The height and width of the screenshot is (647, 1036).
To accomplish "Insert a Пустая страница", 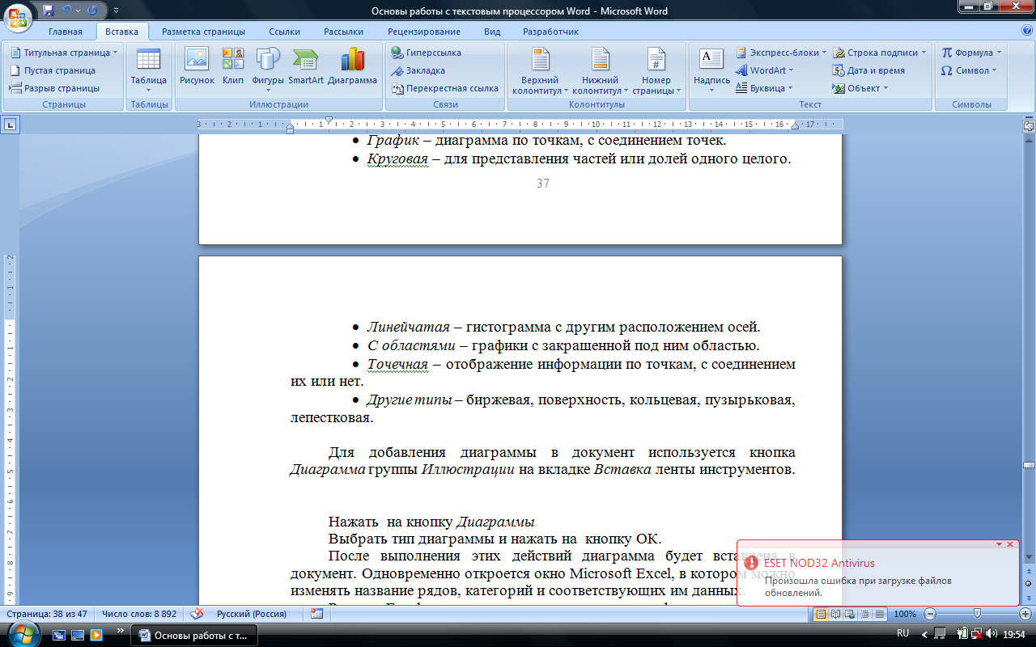I will (x=53, y=70).
